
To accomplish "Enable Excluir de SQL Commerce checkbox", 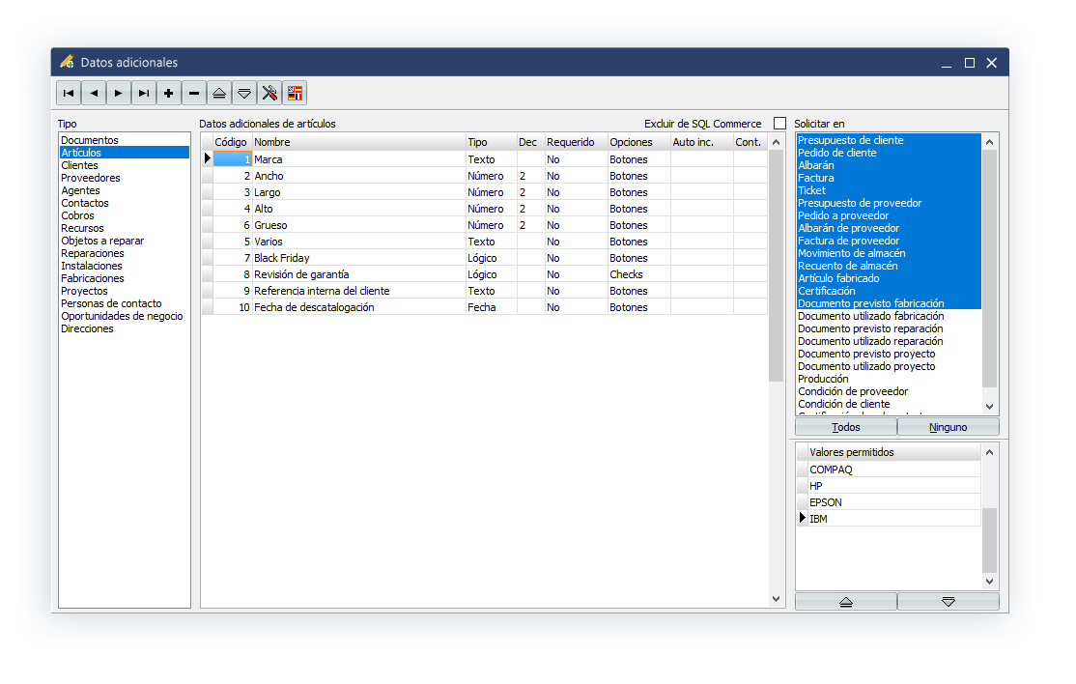I will pyautogui.click(x=779, y=124).
